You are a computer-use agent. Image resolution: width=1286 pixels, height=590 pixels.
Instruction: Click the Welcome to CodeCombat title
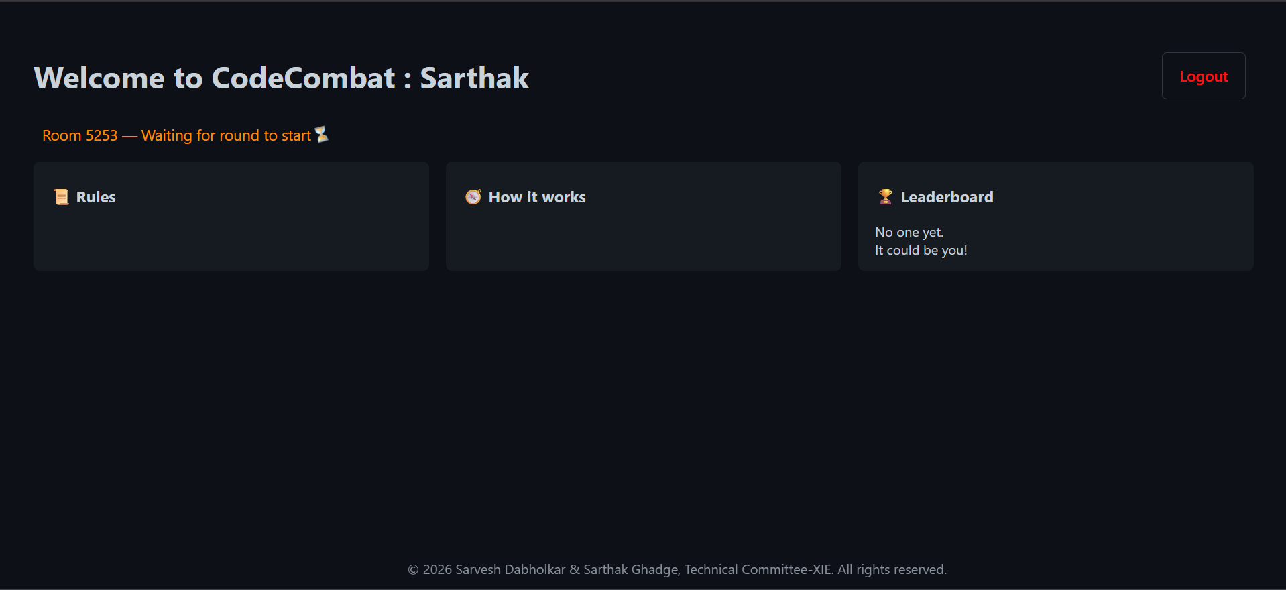[215, 78]
